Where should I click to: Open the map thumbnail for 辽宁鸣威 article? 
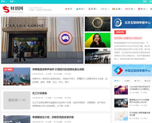tap(121, 116)
